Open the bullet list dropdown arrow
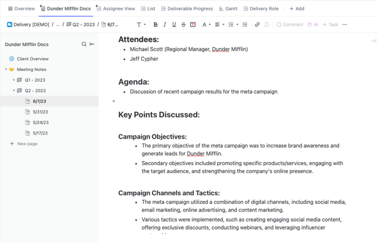The width and height of the screenshot is (378, 242). click(x=237, y=25)
